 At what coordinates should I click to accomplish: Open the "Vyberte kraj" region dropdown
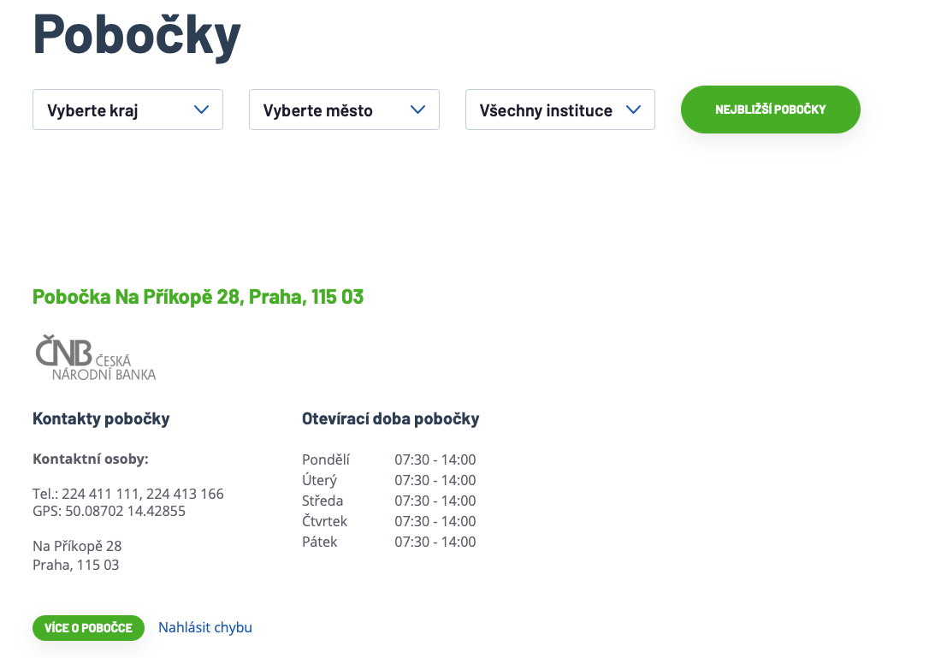point(127,110)
